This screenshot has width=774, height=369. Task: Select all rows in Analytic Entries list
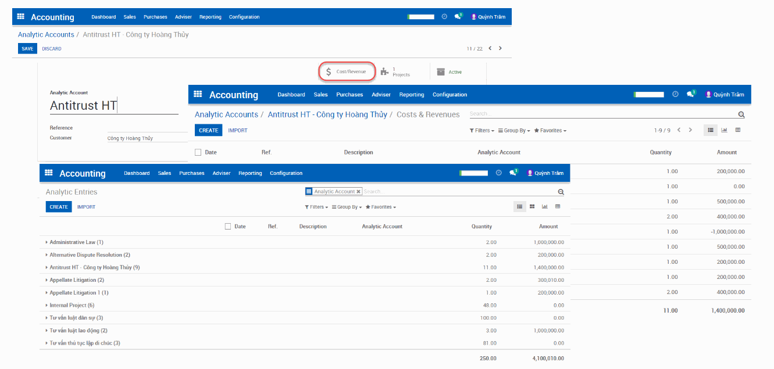point(228,226)
